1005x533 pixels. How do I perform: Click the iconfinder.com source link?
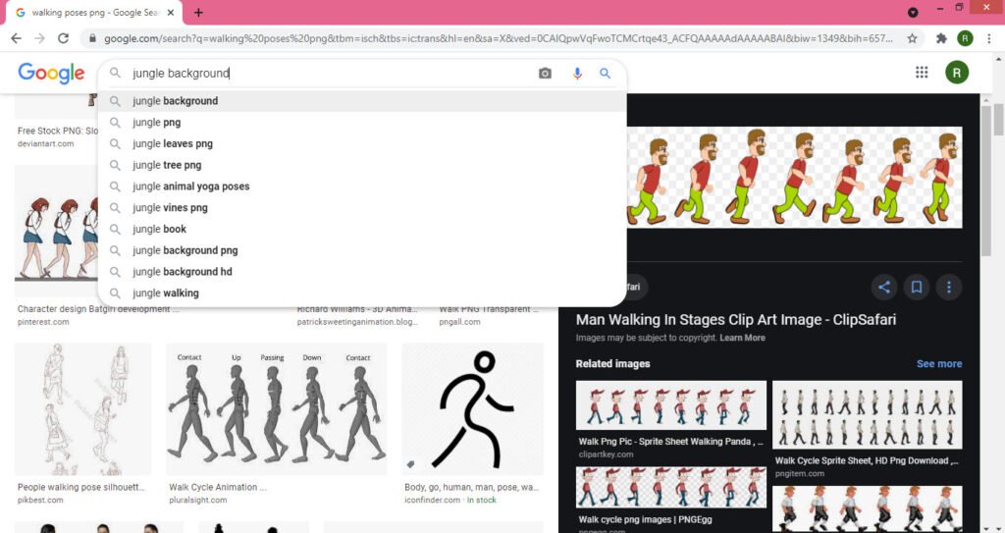pos(433,500)
